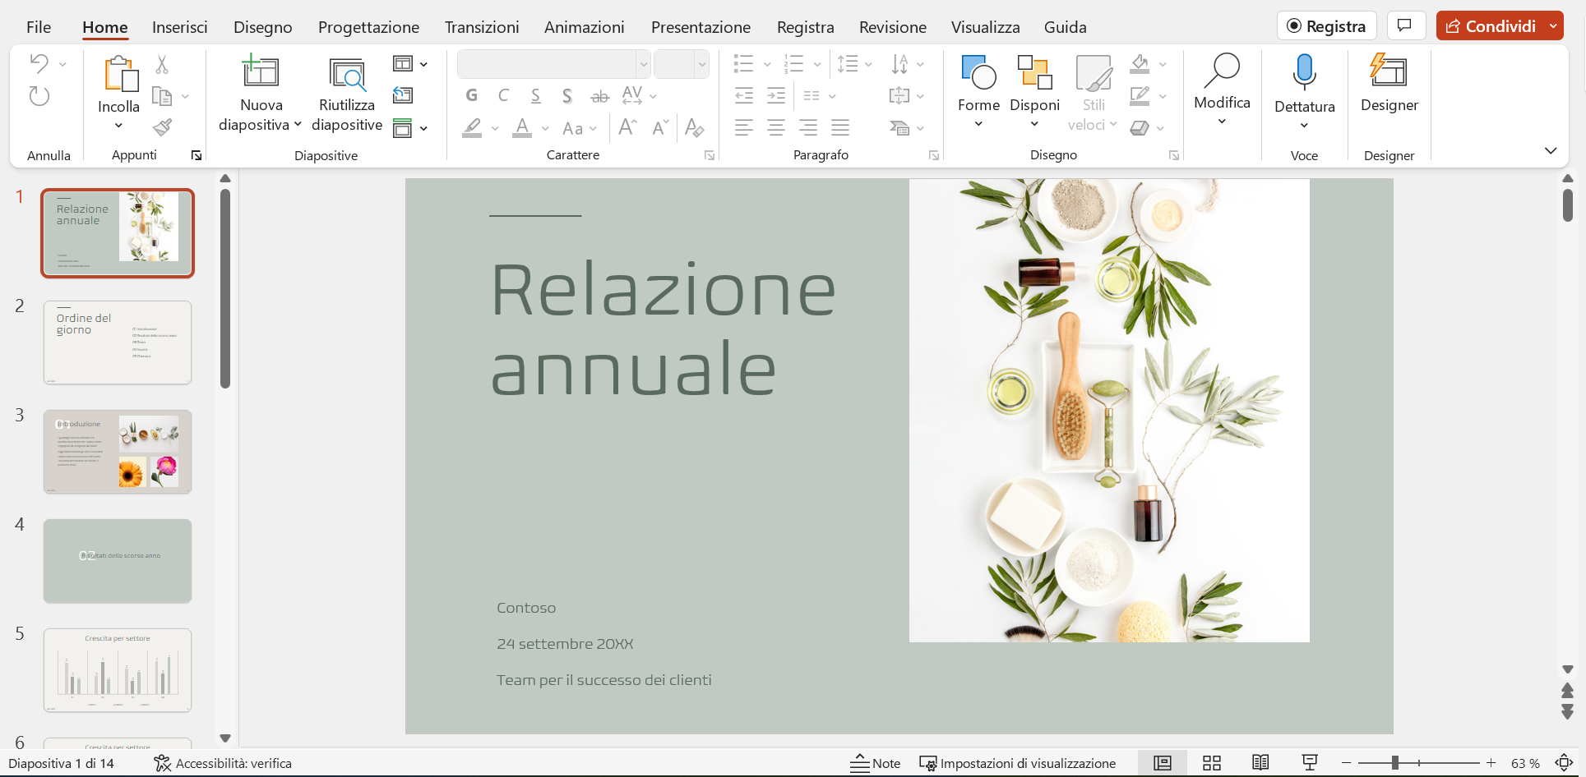Click the Redo circular arrow icon
The height and width of the screenshot is (777, 1586).
tap(39, 96)
